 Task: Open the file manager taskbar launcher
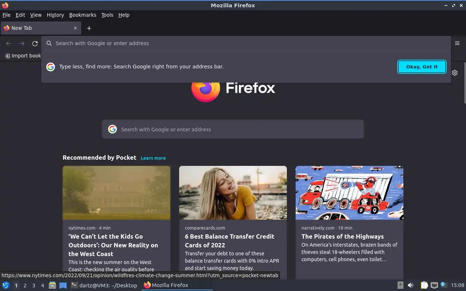[x=52, y=285]
